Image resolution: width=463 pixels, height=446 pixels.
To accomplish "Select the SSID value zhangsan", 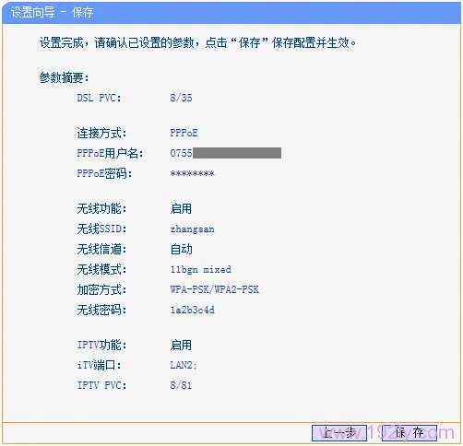I will tap(193, 229).
